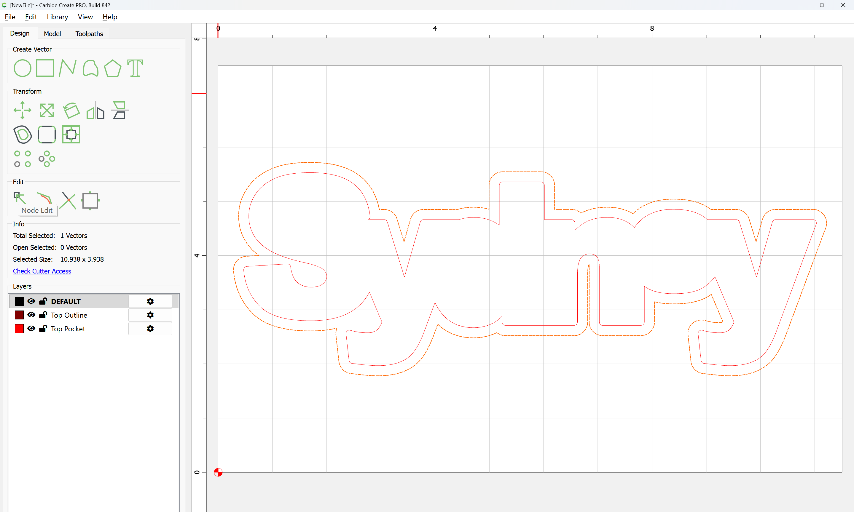Click the origin marker on the canvas
This screenshot has width=854, height=512.
point(218,472)
